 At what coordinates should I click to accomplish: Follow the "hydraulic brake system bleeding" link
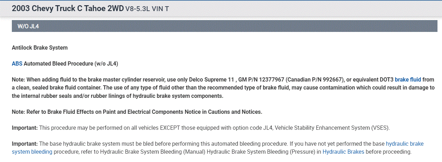(x=32, y=152)
